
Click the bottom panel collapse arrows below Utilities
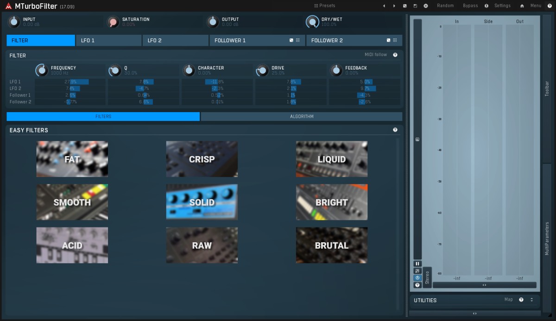pyautogui.click(x=475, y=314)
